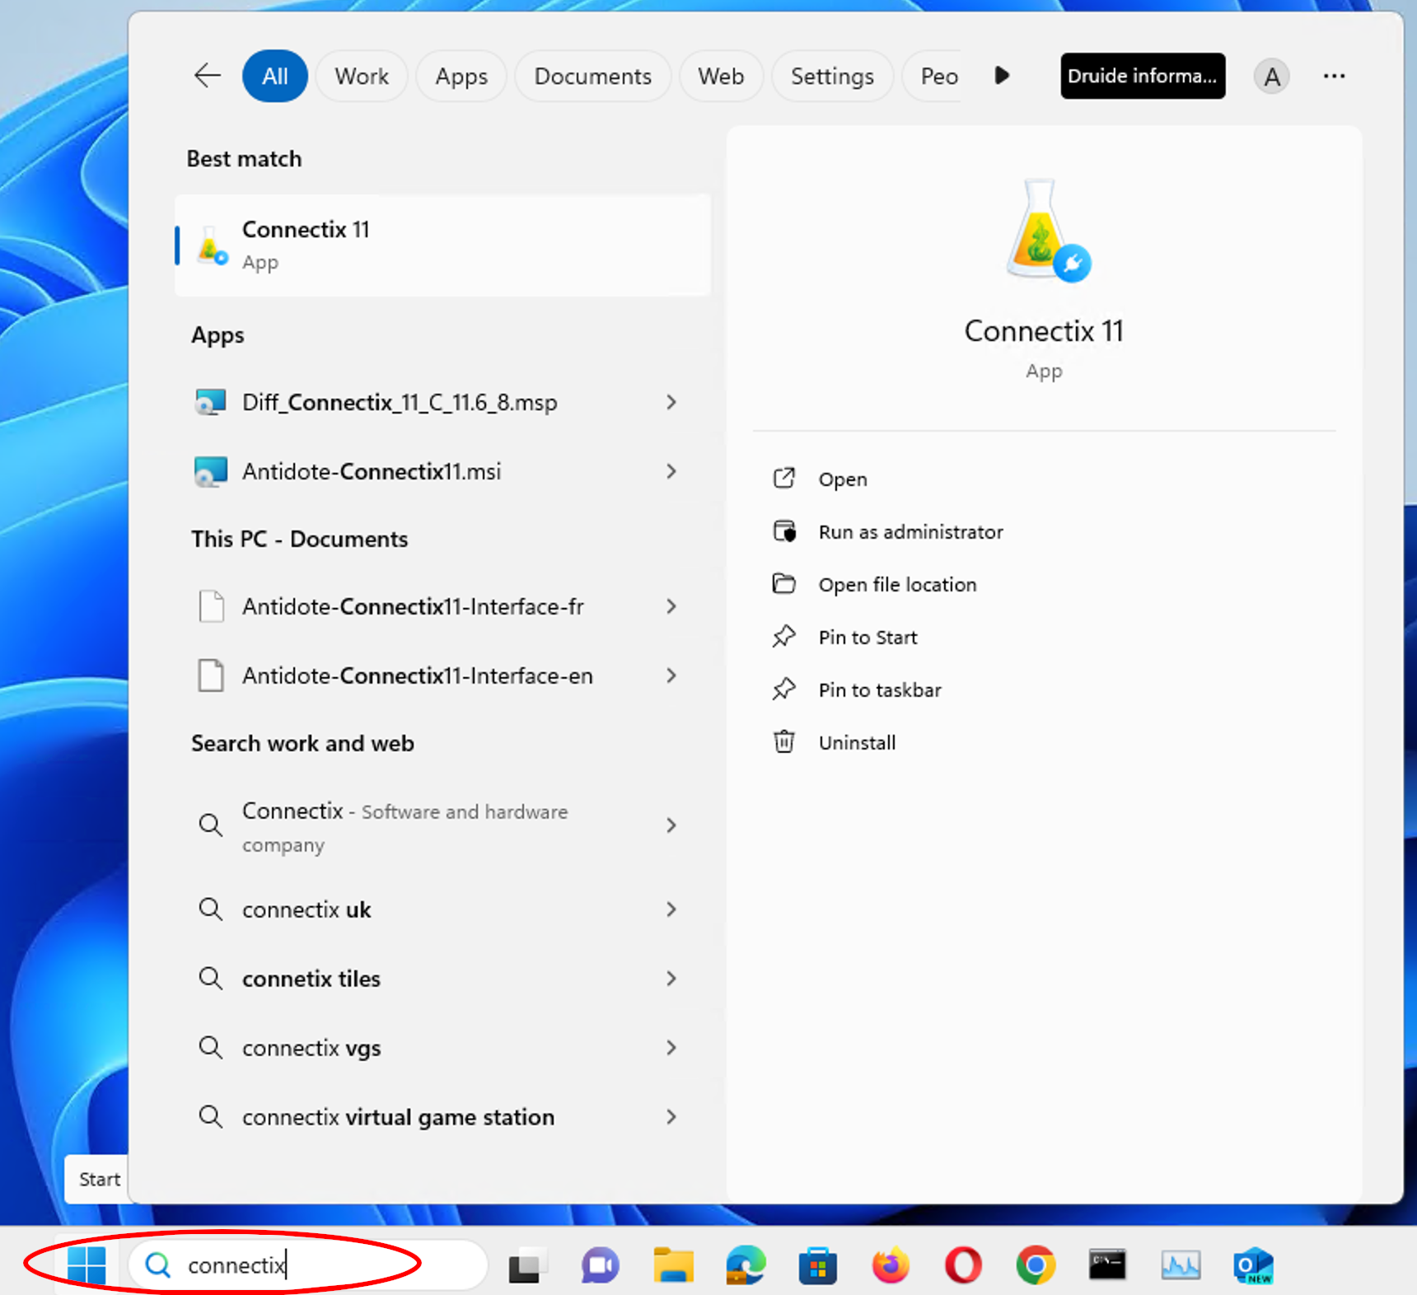
Task: Expand Diff_Connectix_11_C_11.6_8.msp result details
Action: tap(671, 402)
